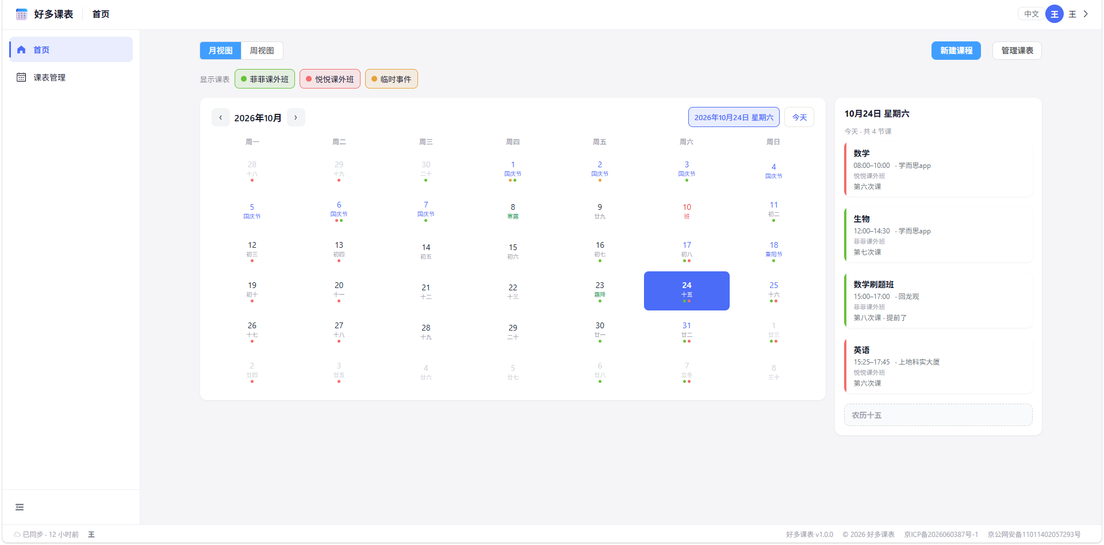Select October 10 (班) on the calendar
The width and height of the screenshot is (1104, 545).
687,211
